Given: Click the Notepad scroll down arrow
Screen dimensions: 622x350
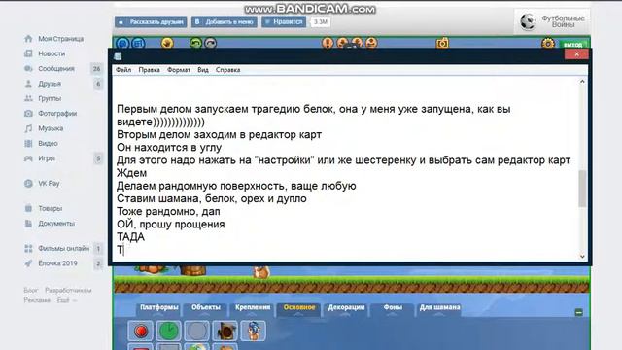Looking at the screenshot, I should [x=582, y=257].
